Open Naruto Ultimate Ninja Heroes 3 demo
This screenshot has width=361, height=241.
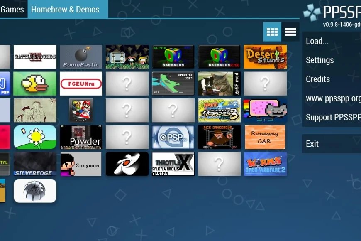click(x=219, y=110)
